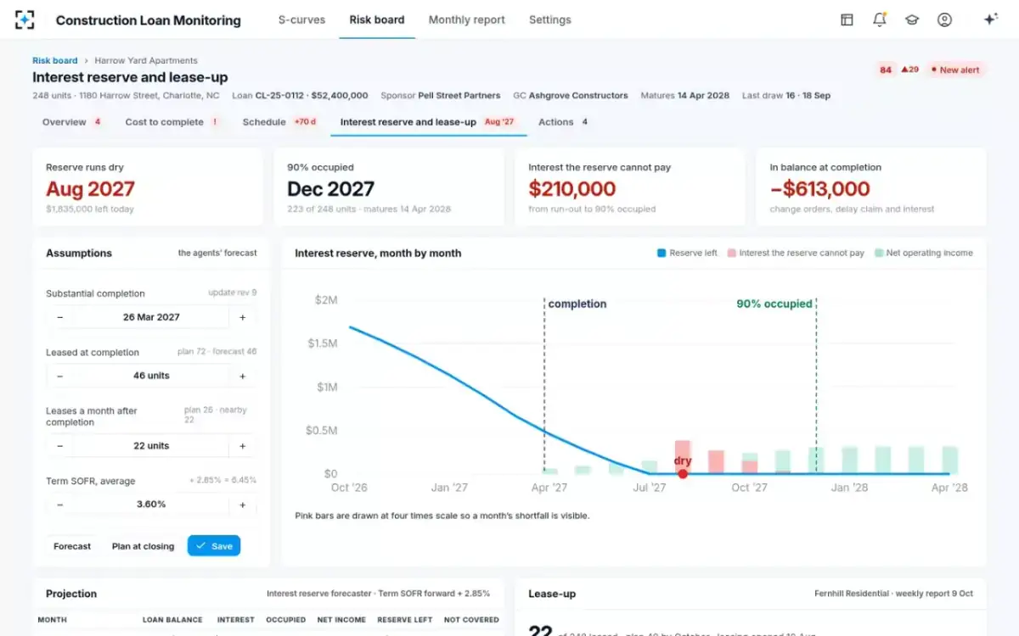The image size is (1019, 636).
Task: Decrease Term SOFR average
Action: [59, 505]
